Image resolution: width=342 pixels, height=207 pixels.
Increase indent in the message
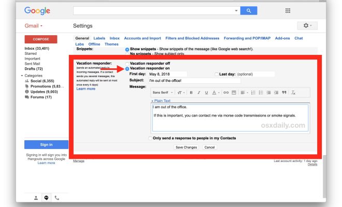pos(276,93)
